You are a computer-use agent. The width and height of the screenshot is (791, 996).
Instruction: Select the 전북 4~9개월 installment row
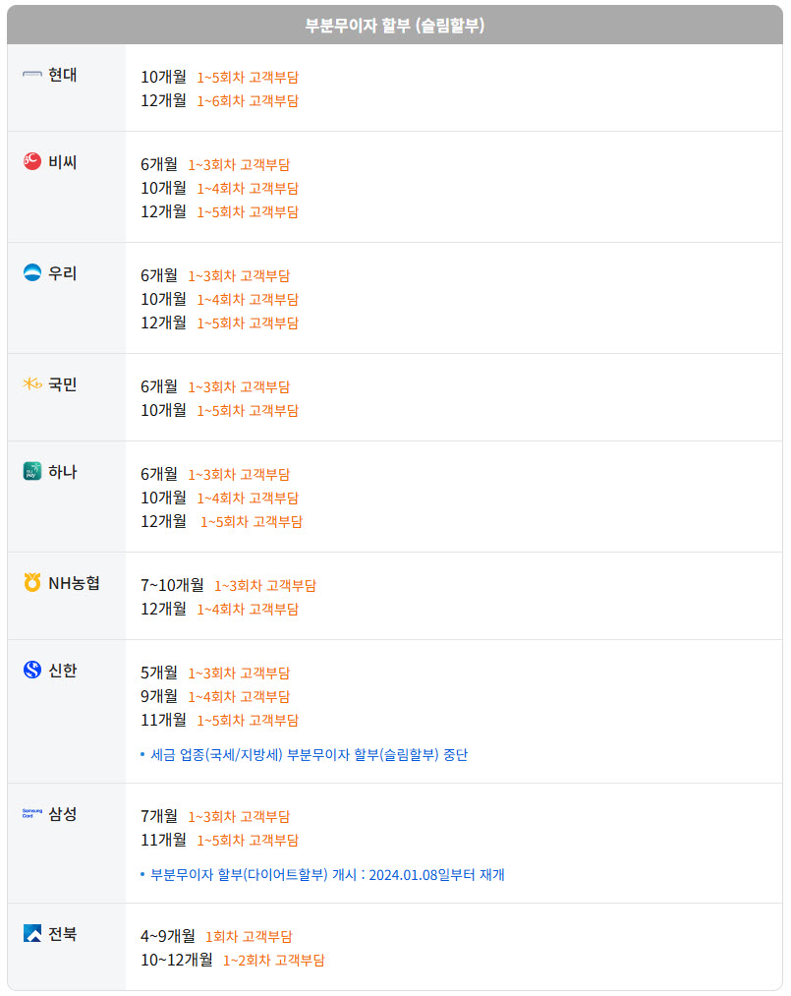coord(216,936)
